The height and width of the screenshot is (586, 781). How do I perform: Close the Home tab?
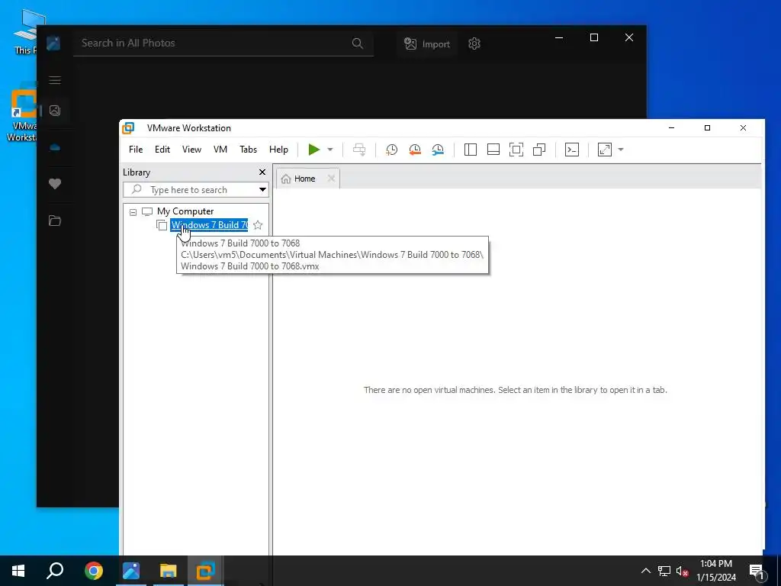coord(331,179)
